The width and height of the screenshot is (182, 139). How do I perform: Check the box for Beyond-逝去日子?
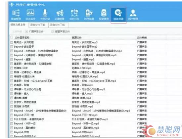[12, 47]
